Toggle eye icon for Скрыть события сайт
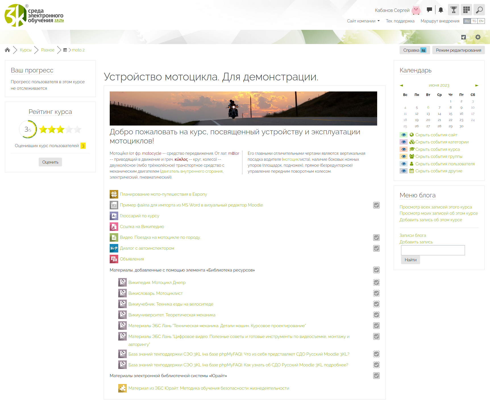 click(404, 135)
